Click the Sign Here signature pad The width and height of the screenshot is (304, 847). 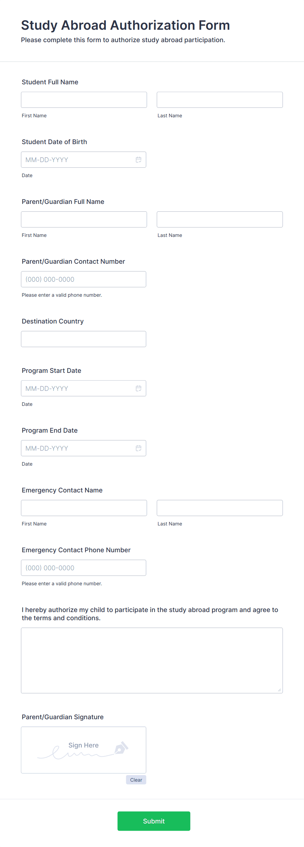pyautogui.click(x=84, y=750)
